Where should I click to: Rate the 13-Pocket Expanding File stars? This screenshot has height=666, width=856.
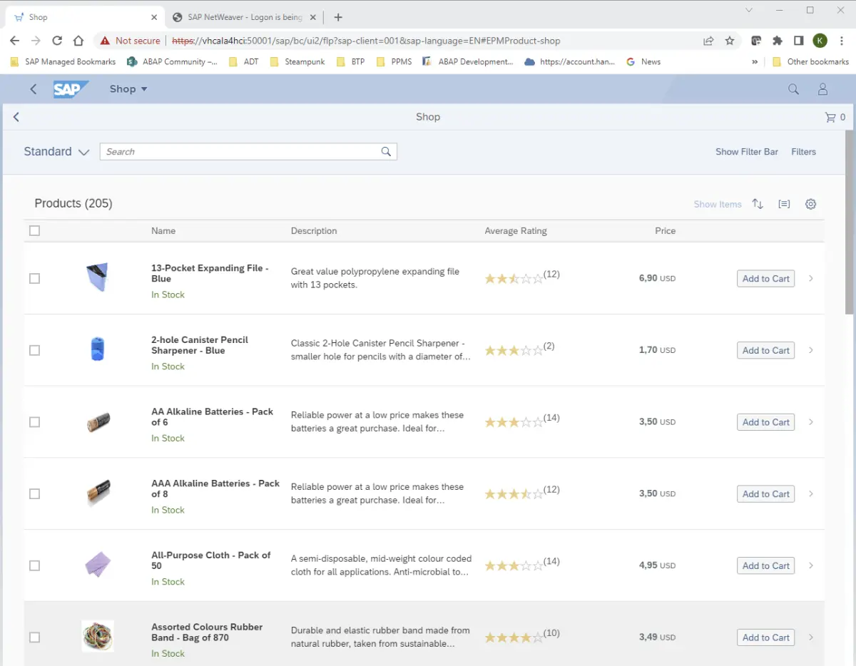click(x=514, y=279)
